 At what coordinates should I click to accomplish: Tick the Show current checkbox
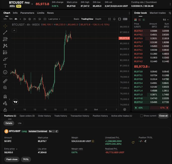141,116
